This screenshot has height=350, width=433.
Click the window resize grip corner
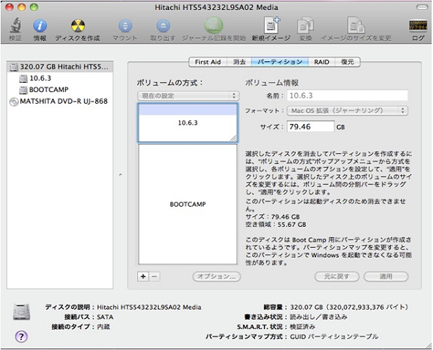coord(429,345)
